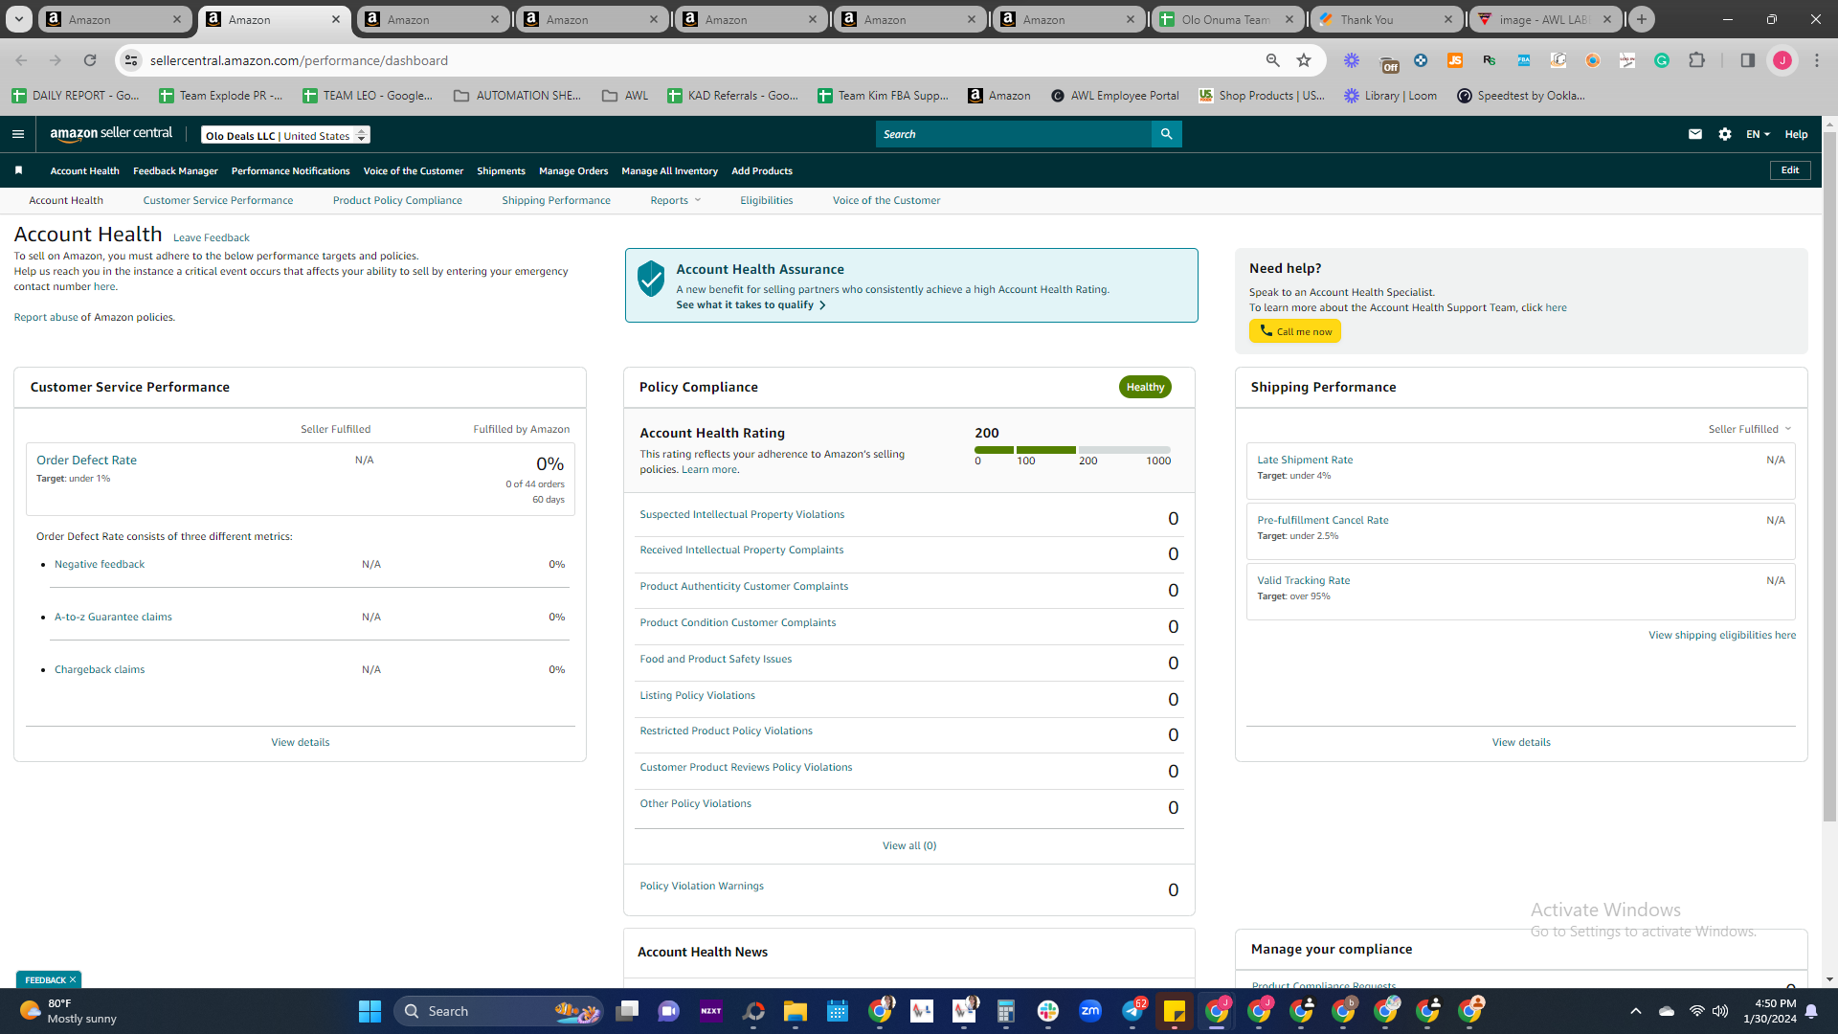Click the Edit button in the favorites bar

1790,170
